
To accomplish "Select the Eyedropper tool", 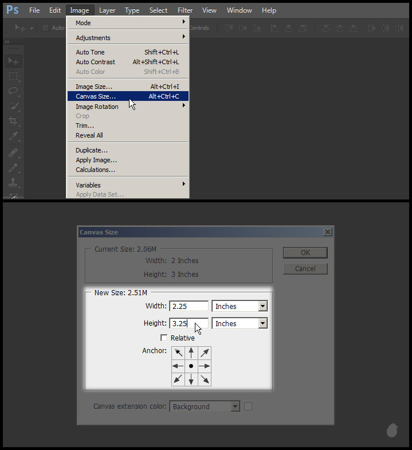I will coord(13,136).
